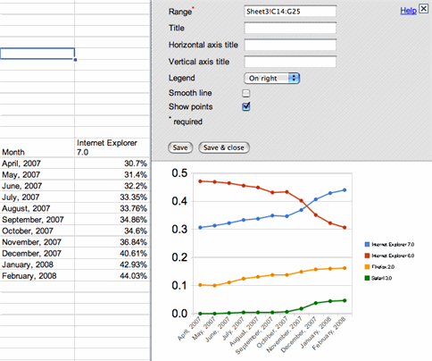Focus the Horizontal axis title field
Screen dimensions: 432x361
[x=290, y=45]
